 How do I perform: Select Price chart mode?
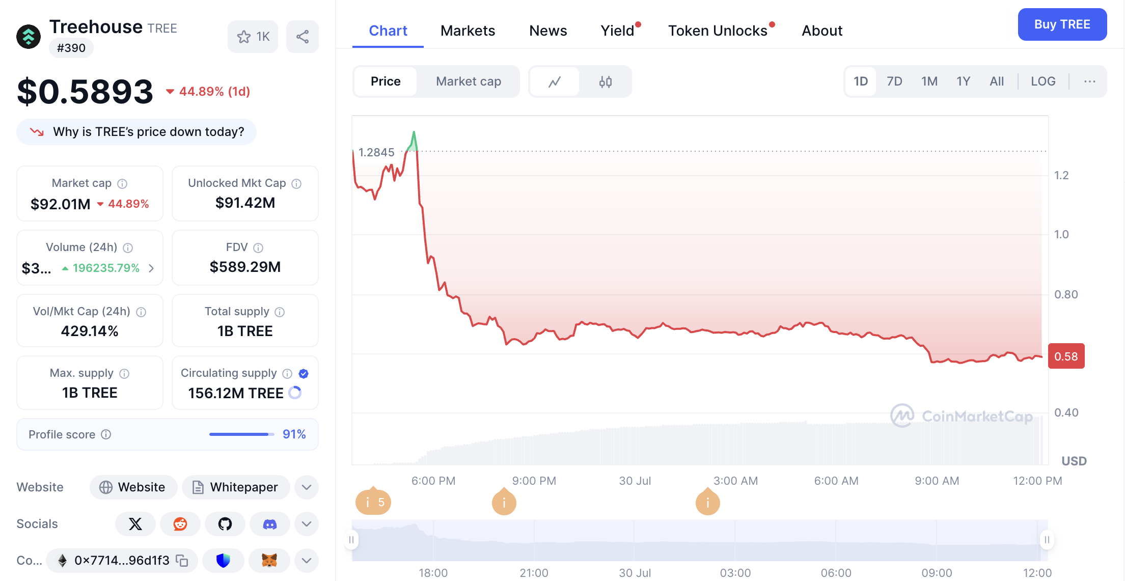(386, 81)
